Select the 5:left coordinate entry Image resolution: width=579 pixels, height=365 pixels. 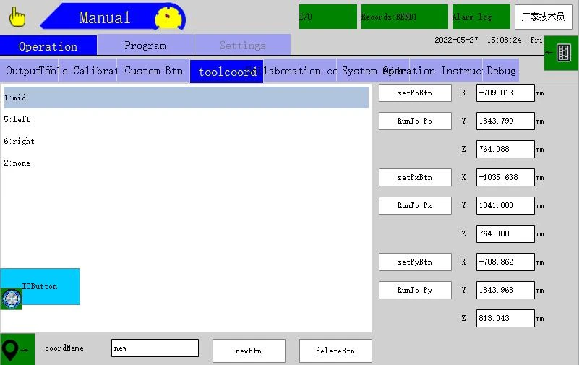[186, 119]
